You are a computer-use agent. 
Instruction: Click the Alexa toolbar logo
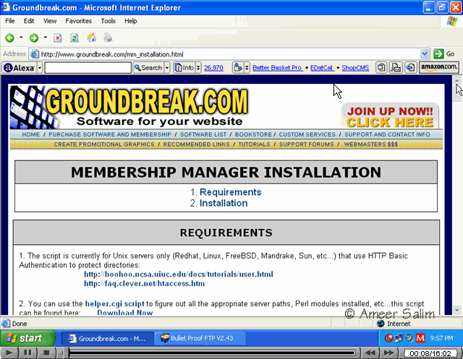pyautogui.click(x=20, y=68)
